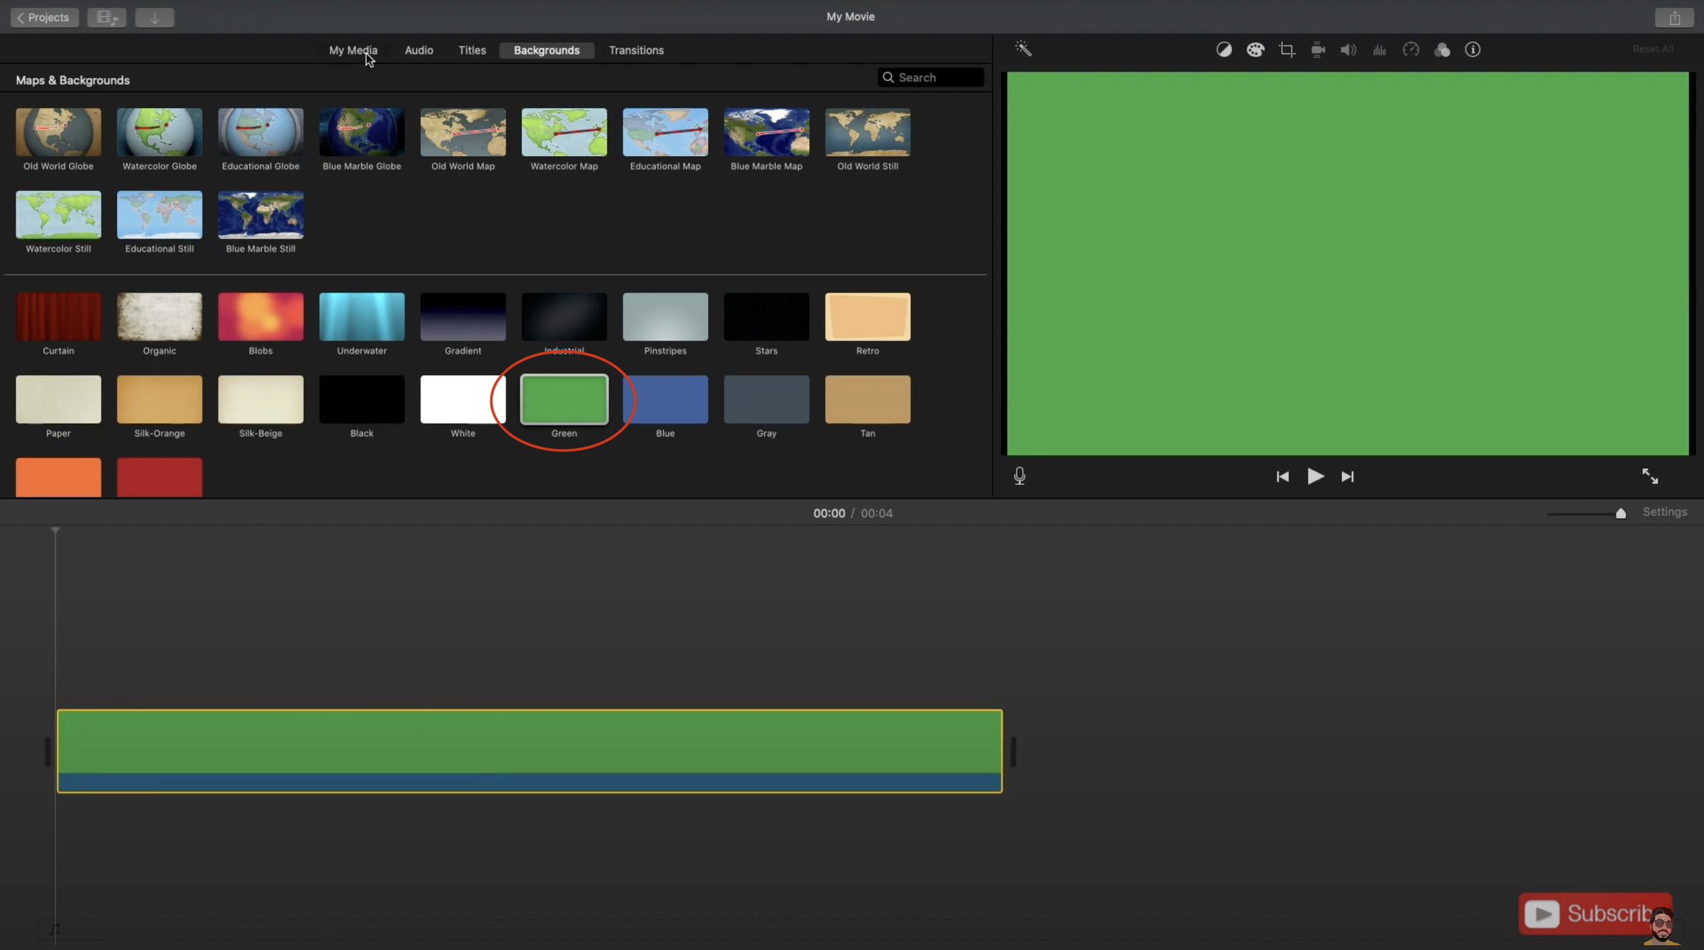The width and height of the screenshot is (1704, 950).
Task: Open the share options icon
Action: [x=1674, y=16]
